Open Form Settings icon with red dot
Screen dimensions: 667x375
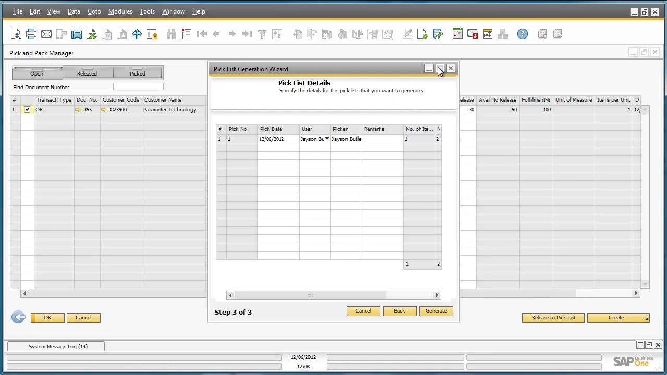pos(187,34)
